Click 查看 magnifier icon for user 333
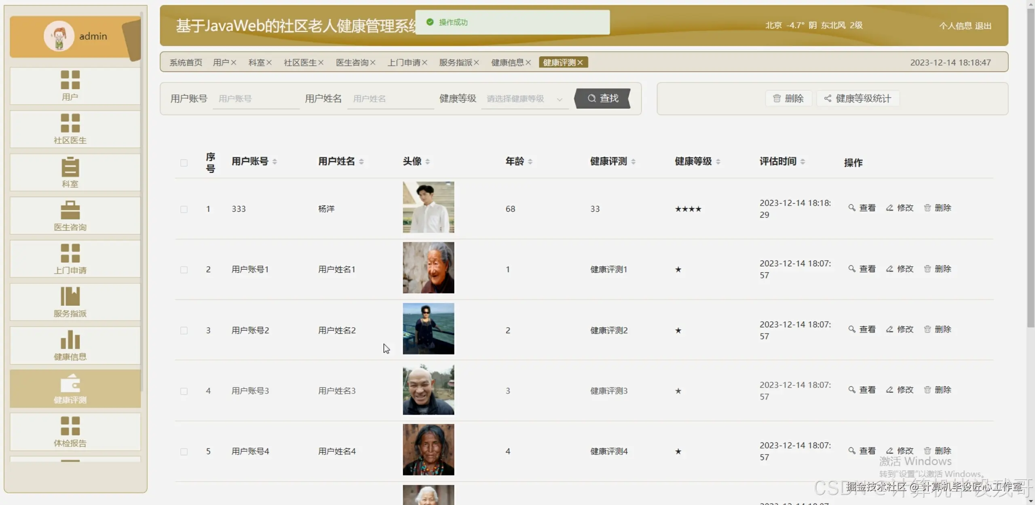Image resolution: width=1035 pixels, height=505 pixels. pos(851,208)
